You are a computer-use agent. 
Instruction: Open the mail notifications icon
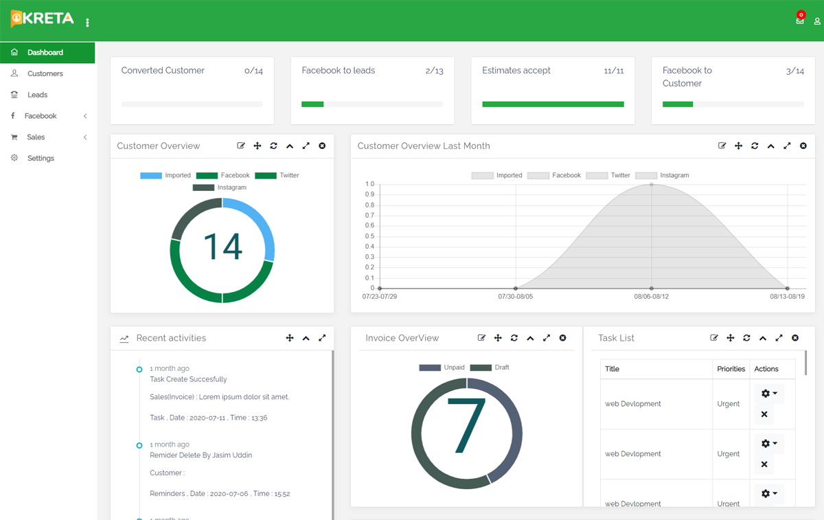click(800, 21)
